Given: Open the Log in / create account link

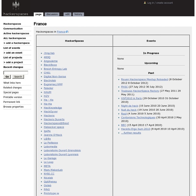Looking at the screenshot, I should click(160, 3).
